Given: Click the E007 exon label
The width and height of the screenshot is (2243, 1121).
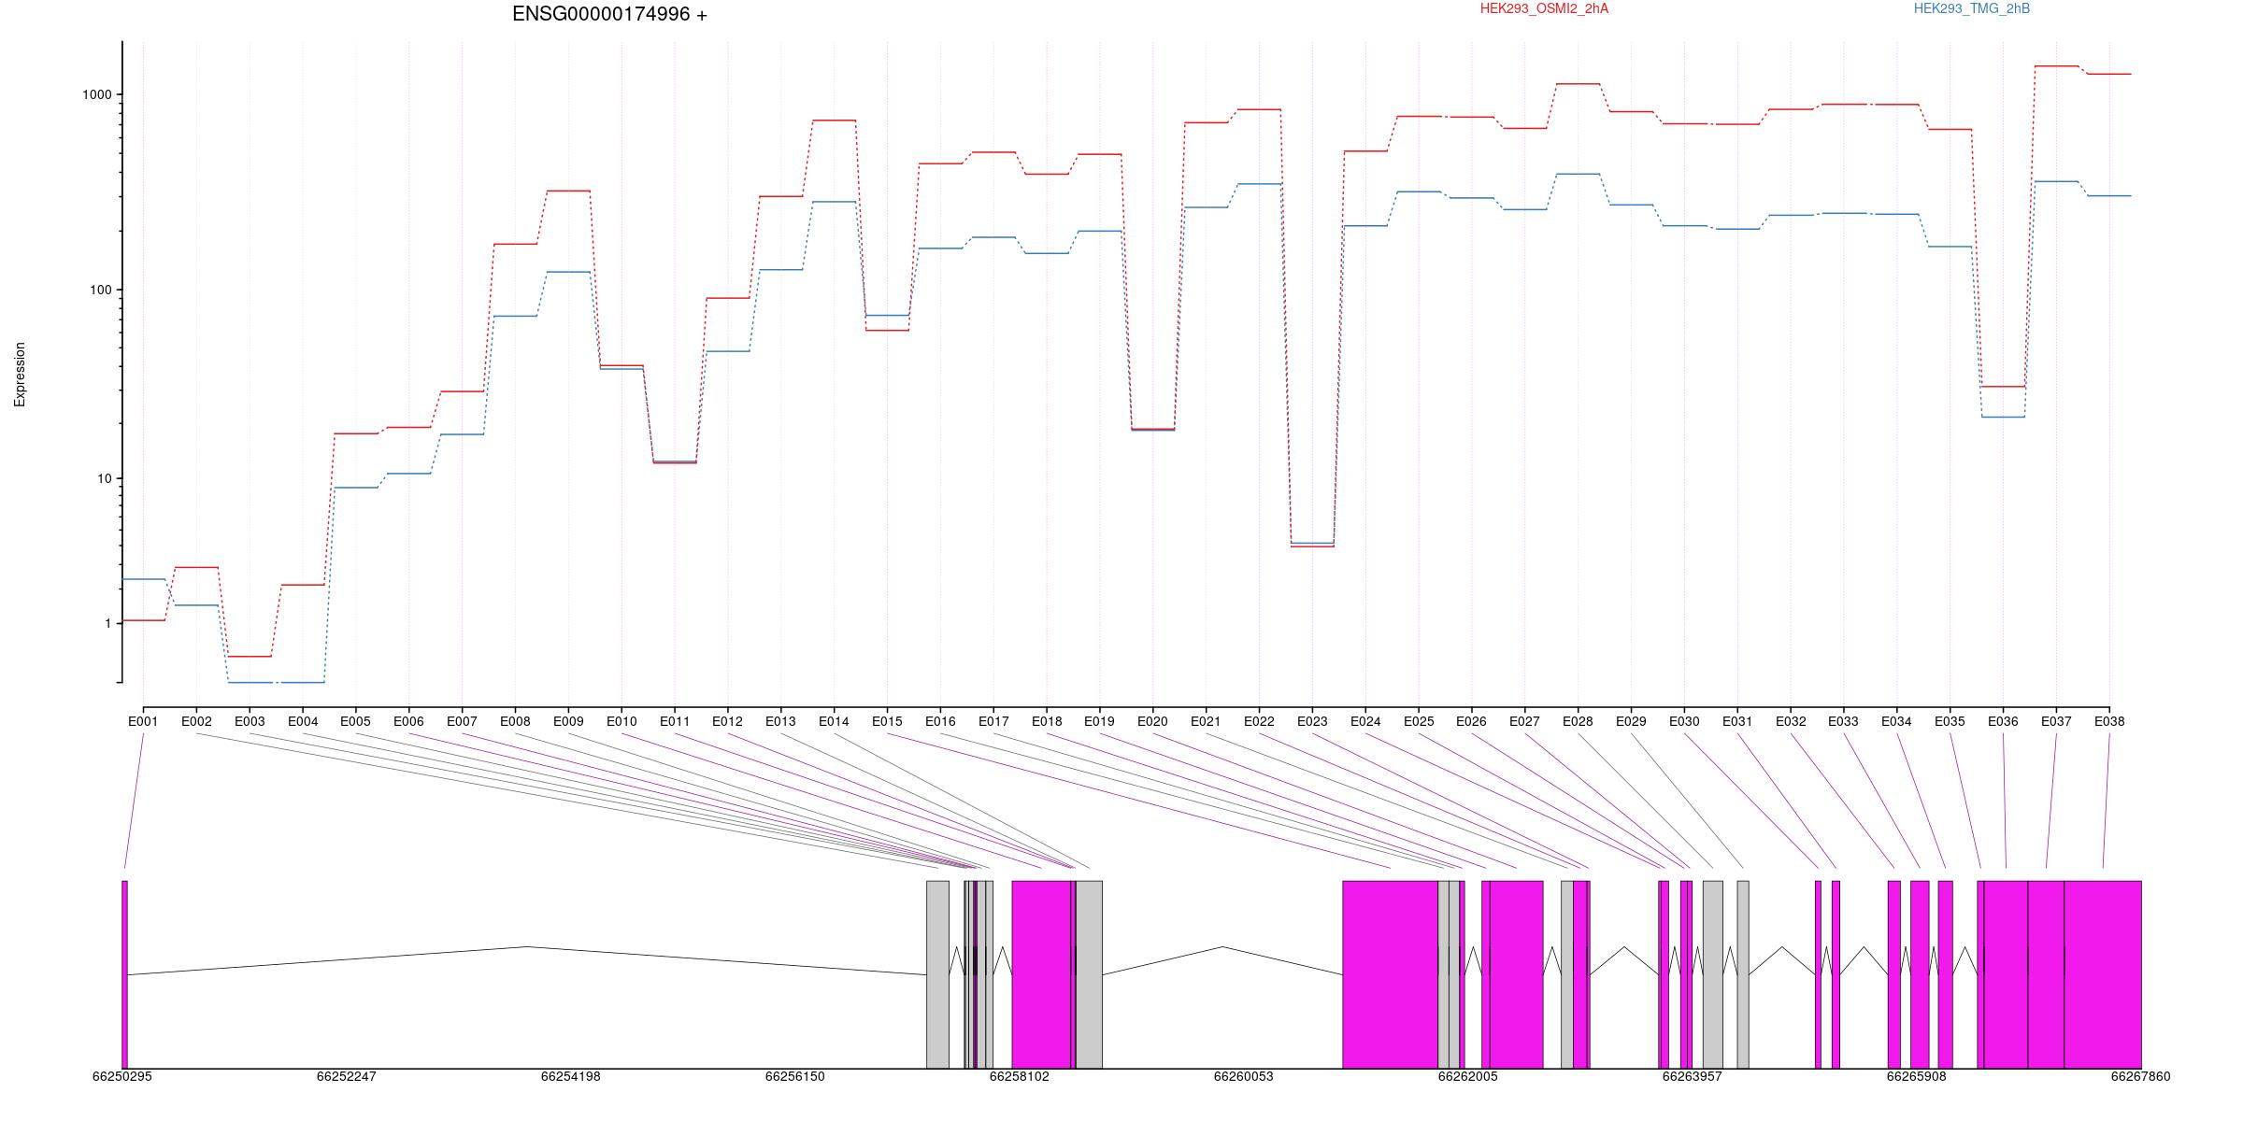Looking at the screenshot, I should (462, 721).
